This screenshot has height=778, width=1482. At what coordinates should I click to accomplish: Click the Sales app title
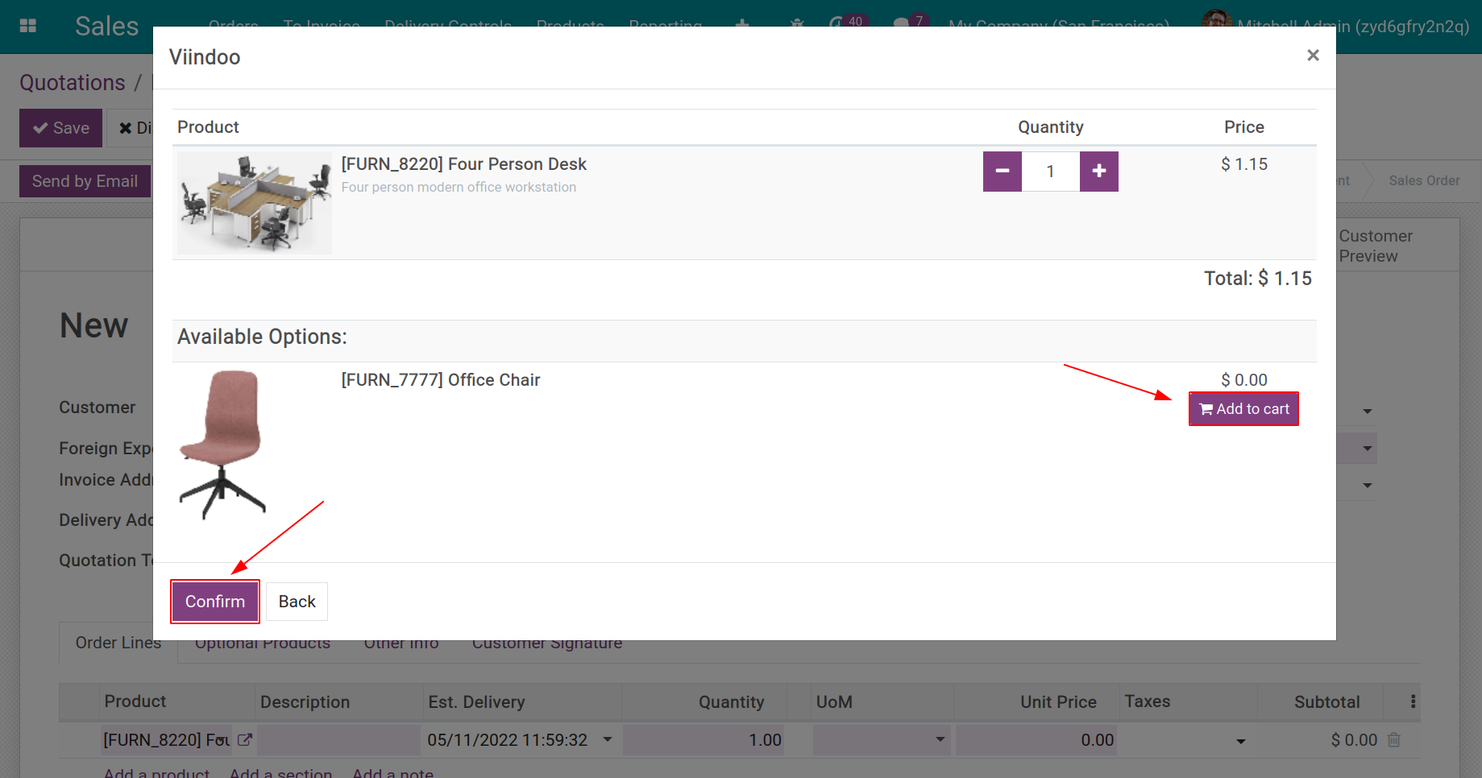[x=107, y=26]
